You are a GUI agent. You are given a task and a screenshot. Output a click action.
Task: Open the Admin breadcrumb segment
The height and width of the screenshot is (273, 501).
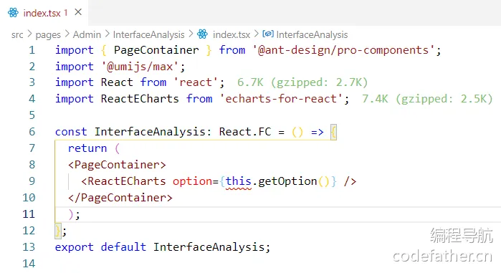87,34
